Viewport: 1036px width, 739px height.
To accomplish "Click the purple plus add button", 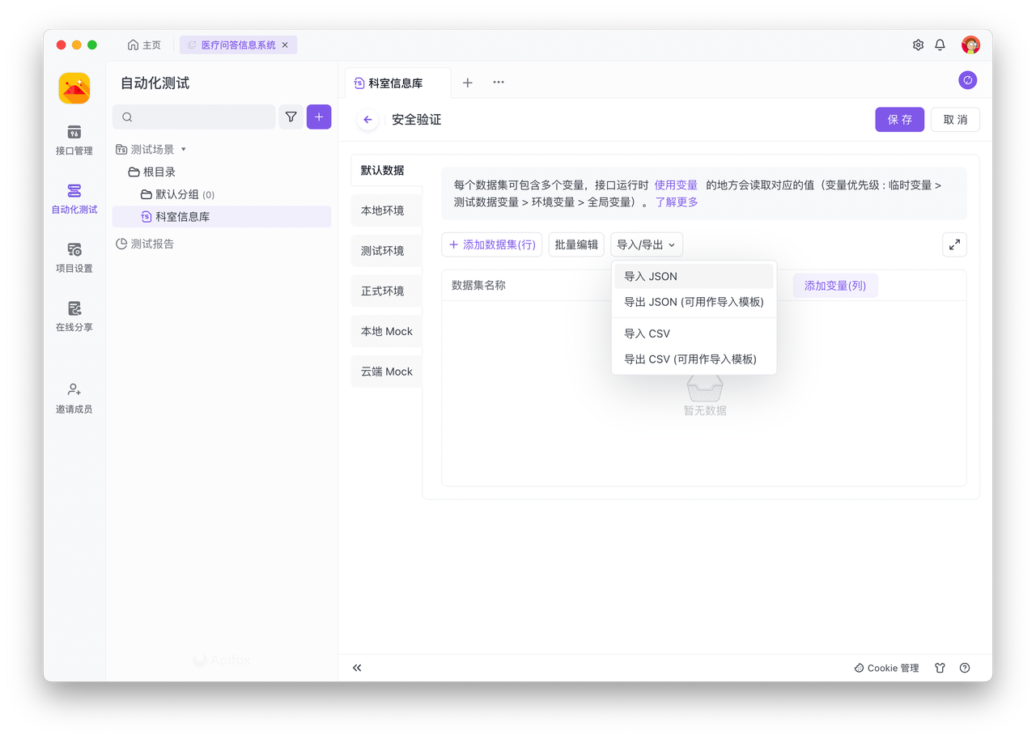I will [x=319, y=117].
